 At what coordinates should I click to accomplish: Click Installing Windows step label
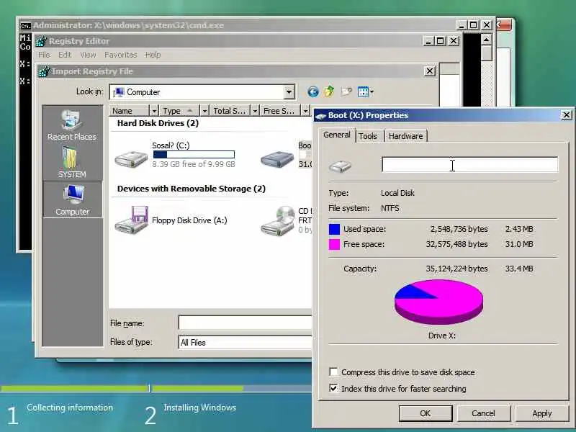click(x=200, y=408)
